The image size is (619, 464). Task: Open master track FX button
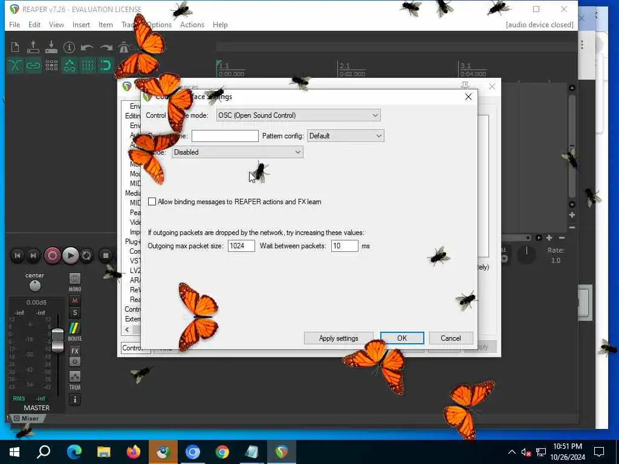tap(74, 351)
